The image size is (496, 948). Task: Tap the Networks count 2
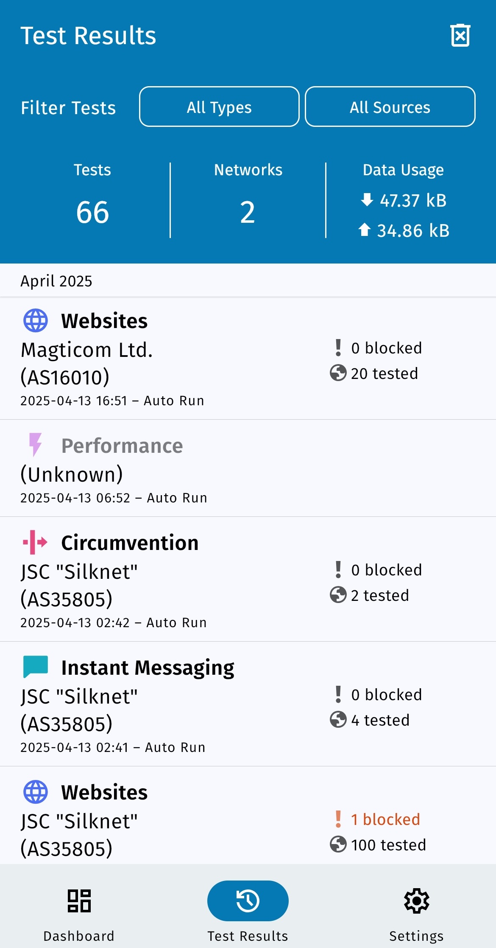point(248,212)
